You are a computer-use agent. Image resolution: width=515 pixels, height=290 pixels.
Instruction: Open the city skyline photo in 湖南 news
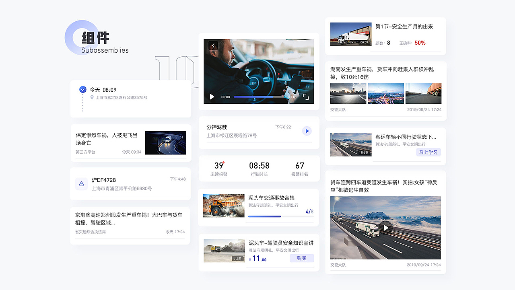pyautogui.click(x=348, y=94)
